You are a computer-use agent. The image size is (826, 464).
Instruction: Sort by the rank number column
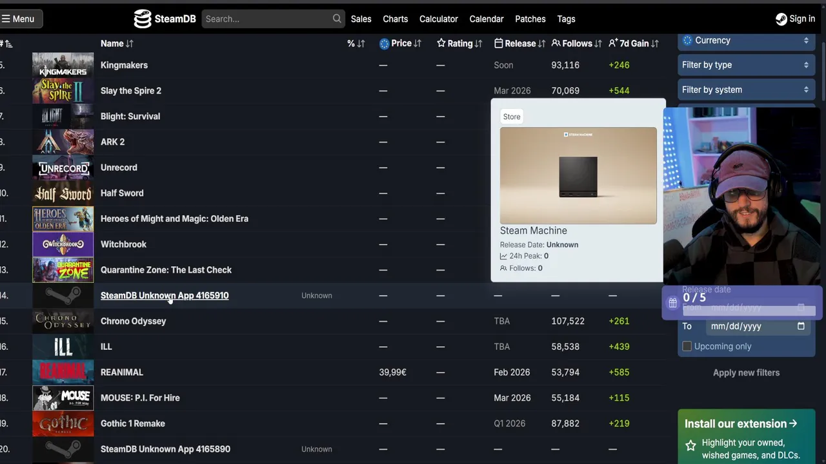(x=6, y=43)
